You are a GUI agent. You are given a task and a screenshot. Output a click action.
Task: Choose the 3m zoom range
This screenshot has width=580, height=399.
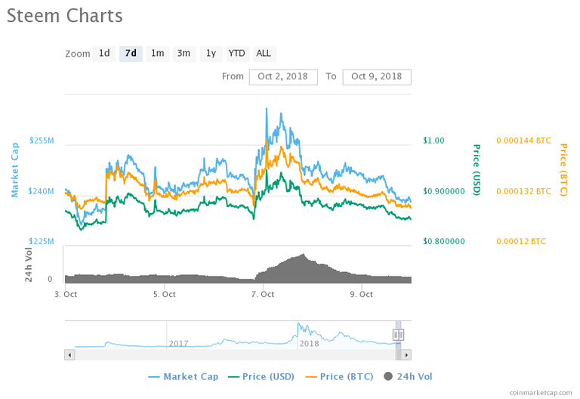184,54
